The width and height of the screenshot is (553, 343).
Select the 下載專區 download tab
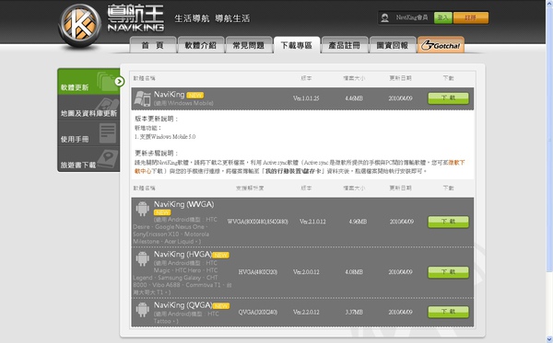pyautogui.click(x=297, y=45)
